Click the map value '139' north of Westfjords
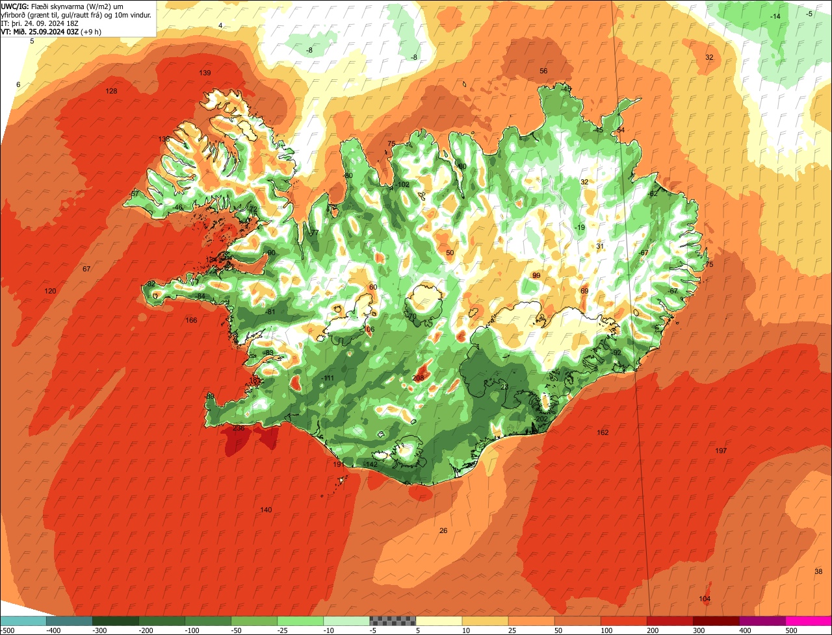 pos(205,73)
